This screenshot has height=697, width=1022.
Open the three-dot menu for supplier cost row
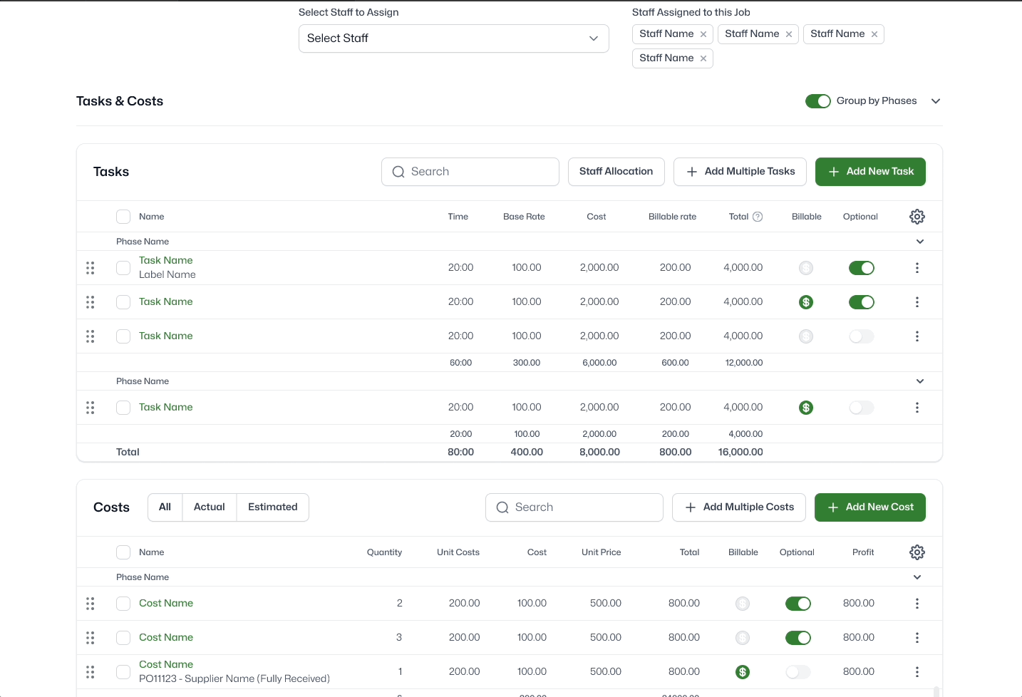[x=917, y=672]
